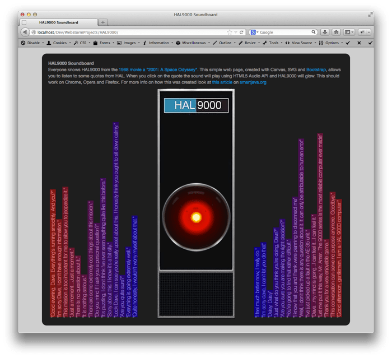Reload the page using the refresh icon
392x358 pixels.
coord(241,32)
